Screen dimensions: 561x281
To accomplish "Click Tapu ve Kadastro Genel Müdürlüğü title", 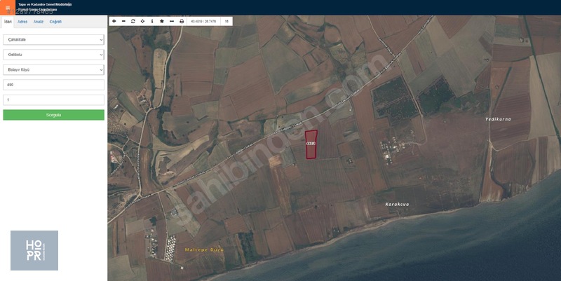I will [45, 4].
